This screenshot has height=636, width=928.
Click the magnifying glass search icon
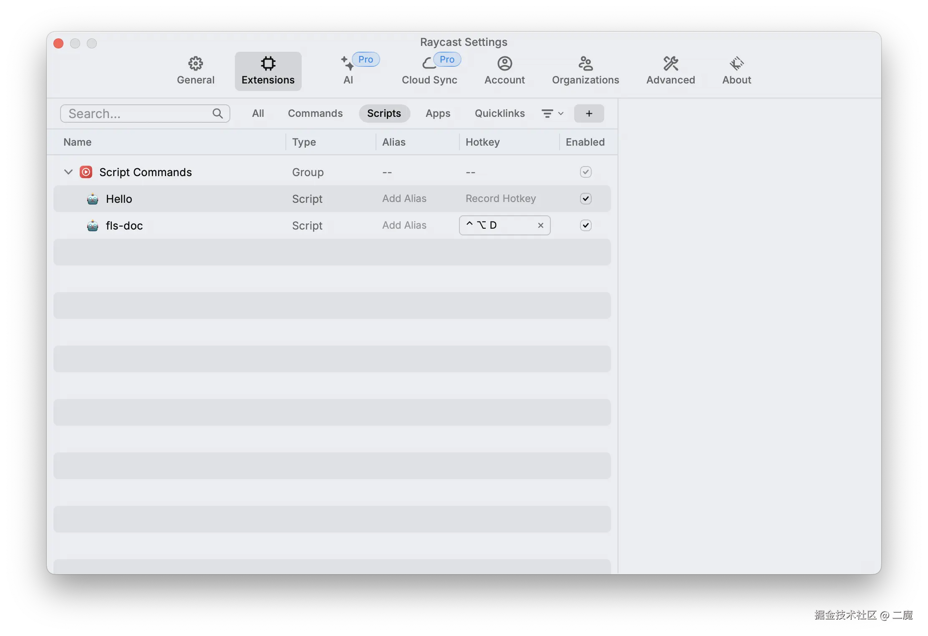217,114
